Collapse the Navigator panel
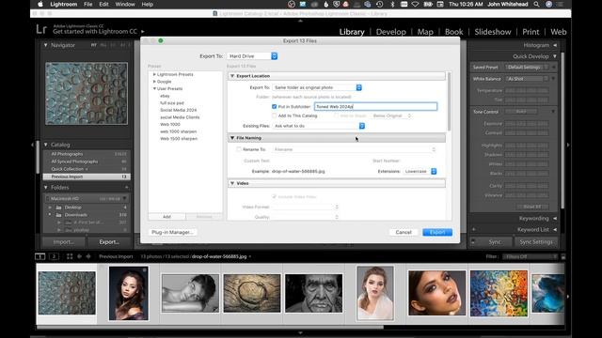Image resolution: width=602 pixels, height=338 pixels. [x=46, y=45]
